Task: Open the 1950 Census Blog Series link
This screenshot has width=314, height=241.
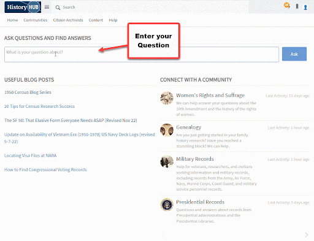Action: (x=28, y=93)
